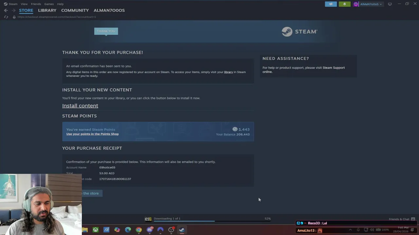Click the CS2 download icon in status bar

point(148,219)
